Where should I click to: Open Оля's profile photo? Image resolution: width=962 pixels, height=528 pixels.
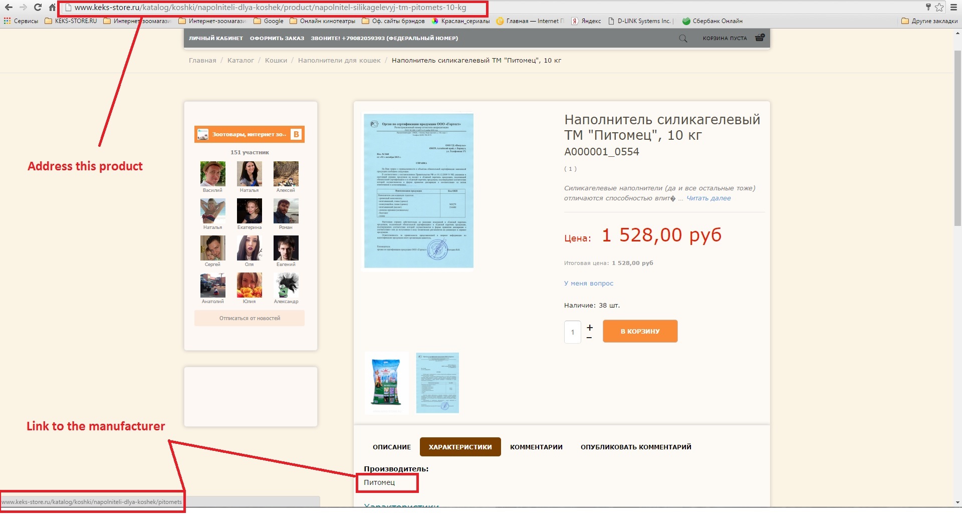[249, 248]
